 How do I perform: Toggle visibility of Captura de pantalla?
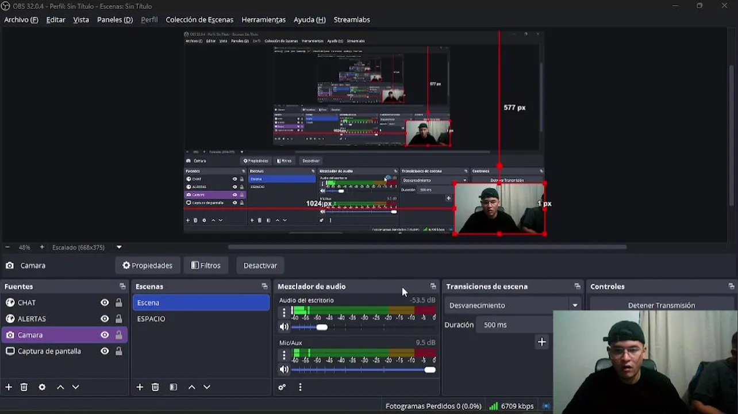point(105,351)
